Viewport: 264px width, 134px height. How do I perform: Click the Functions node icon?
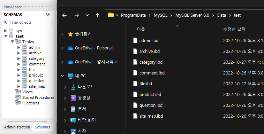pyautogui.click(x=18, y=103)
